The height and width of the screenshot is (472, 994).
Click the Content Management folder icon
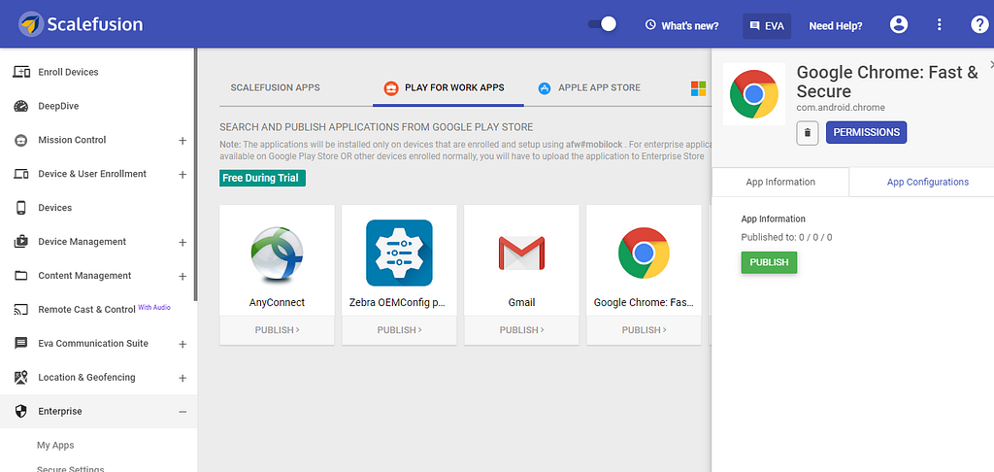tap(21, 276)
